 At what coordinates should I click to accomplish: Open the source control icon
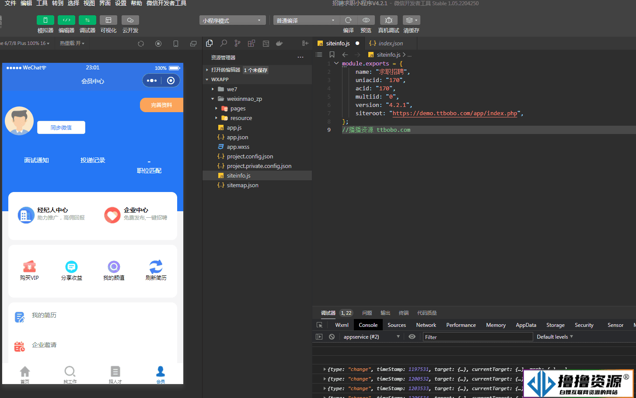tap(238, 43)
